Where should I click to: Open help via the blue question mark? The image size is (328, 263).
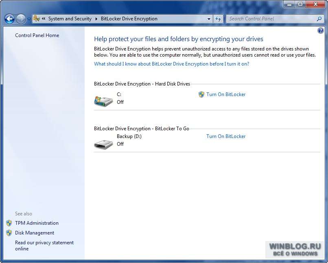click(x=320, y=31)
